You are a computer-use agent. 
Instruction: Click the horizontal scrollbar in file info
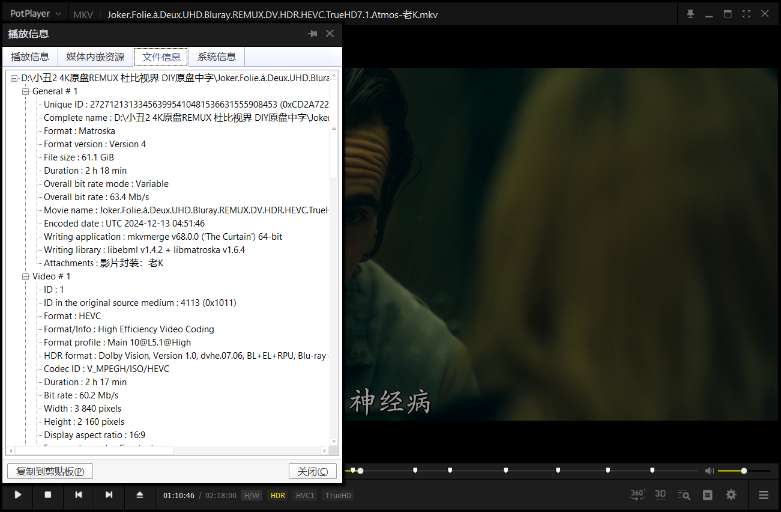[x=94, y=450]
